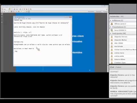Select participant name Alejandro Herrera in list
The width and height of the screenshot is (137, 103).
point(121,37)
